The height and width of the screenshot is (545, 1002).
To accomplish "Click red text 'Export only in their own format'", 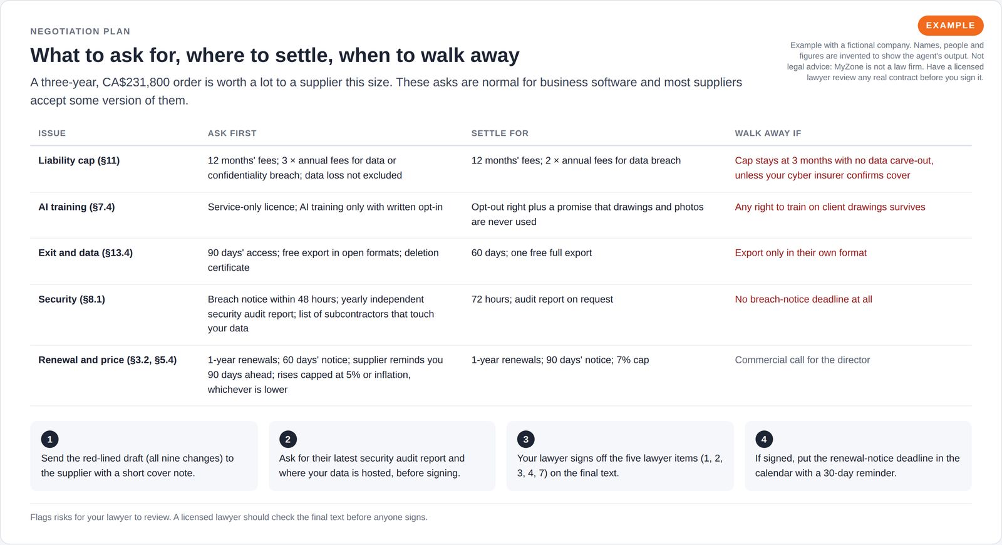I will pos(800,252).
